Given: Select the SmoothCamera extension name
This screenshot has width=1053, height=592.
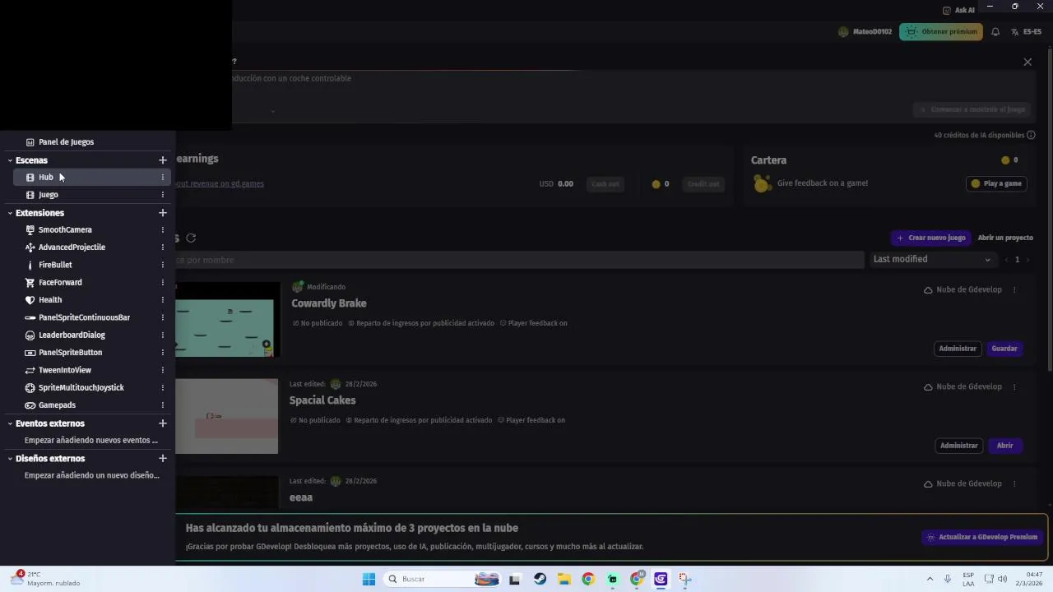Looking at the screenshot, I should (x=65, y=230).
